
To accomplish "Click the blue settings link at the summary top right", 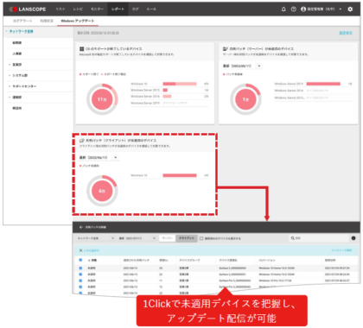I will pyautogui.click(x=346, y=33).
